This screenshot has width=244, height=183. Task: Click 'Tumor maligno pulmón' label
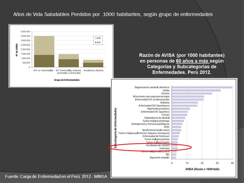pyautogui.click(x=144, y=133)
